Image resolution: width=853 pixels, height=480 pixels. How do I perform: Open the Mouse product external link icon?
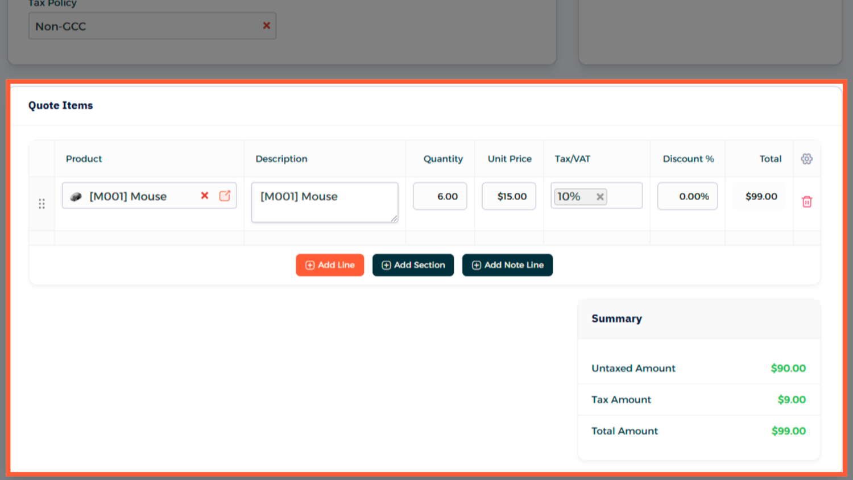pyautogui.click(x=225, y=196)
